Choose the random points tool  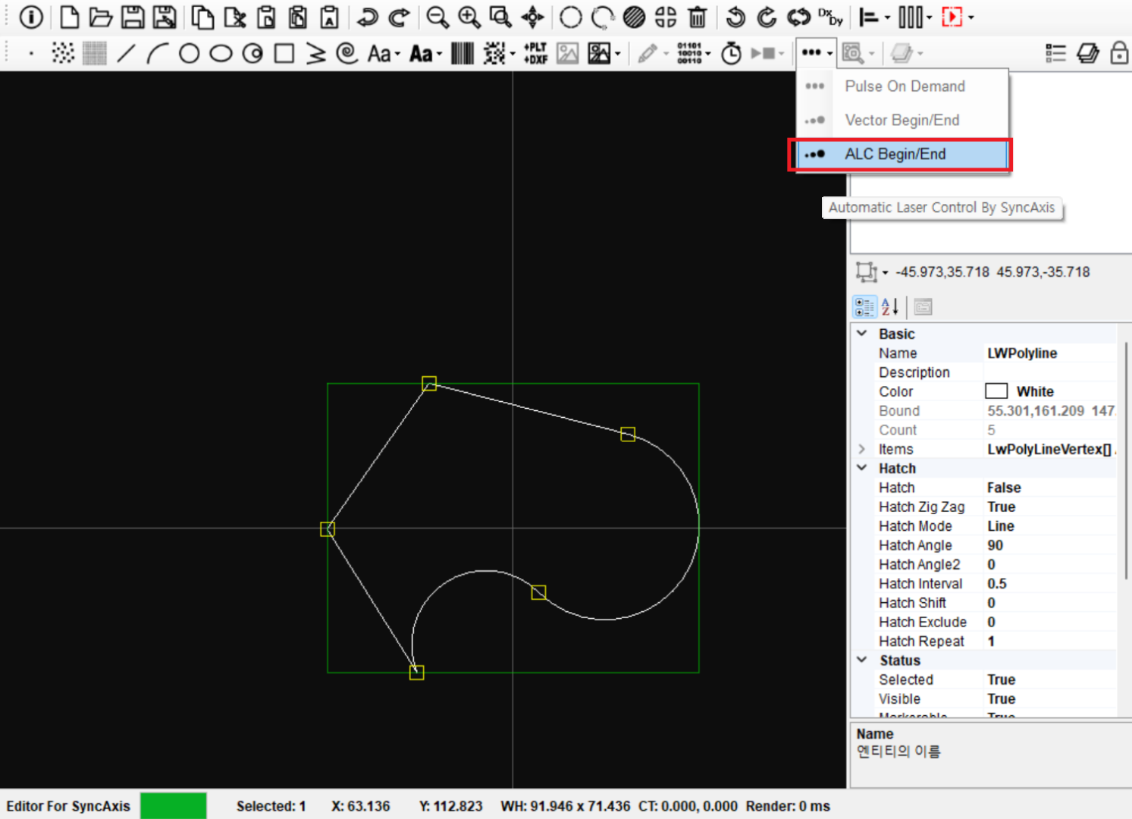[63, 53]
